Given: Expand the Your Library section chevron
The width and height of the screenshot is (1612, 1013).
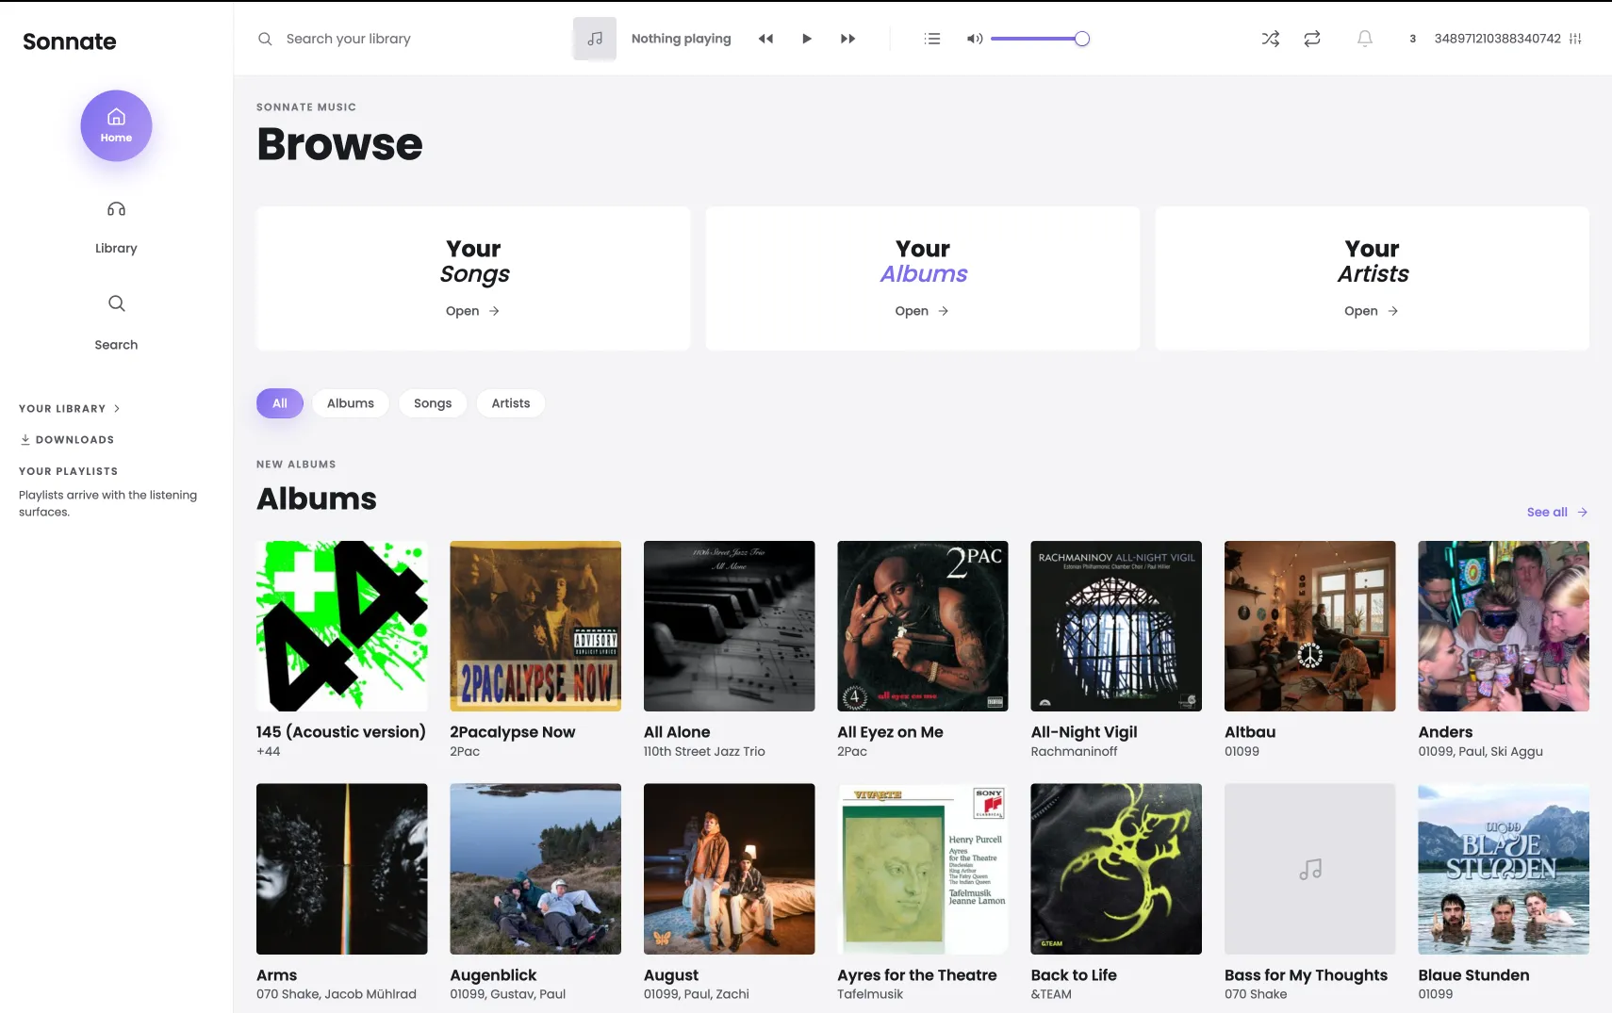Looking at the screenshot, I should click(117, 409).
